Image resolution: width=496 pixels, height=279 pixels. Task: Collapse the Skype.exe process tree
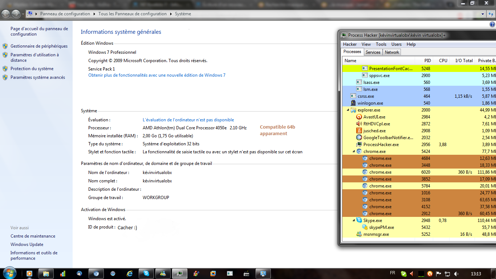(354, 221)
